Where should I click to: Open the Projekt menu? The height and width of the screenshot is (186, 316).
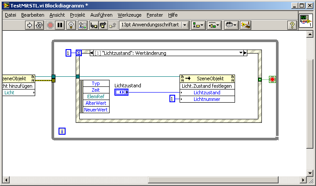(77, 15)
